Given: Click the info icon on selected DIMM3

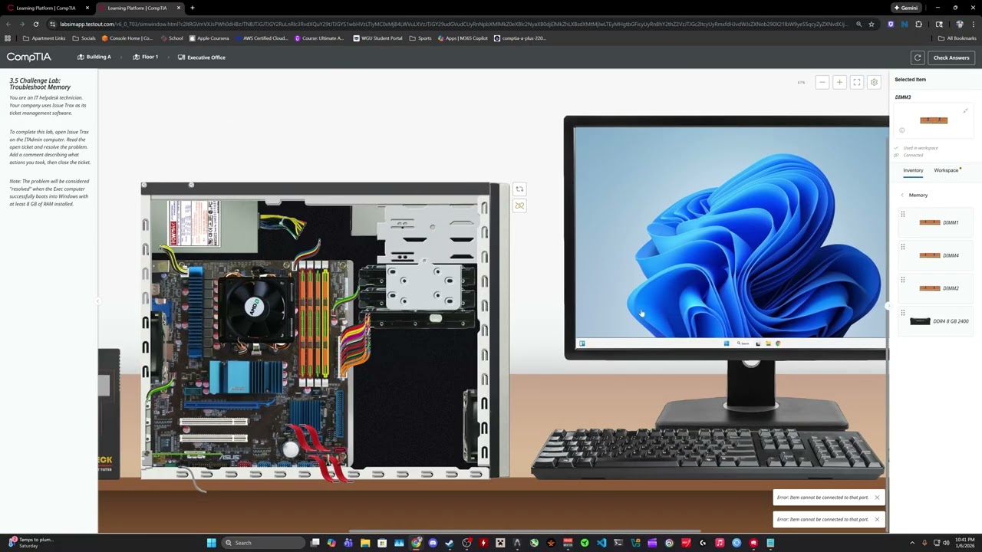Looking at the screenshot, I should [901, 130].
